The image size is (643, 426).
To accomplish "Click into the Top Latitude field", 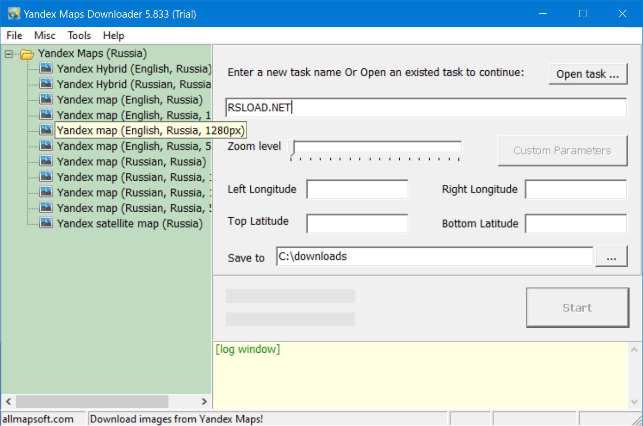I will click(357, 224).
